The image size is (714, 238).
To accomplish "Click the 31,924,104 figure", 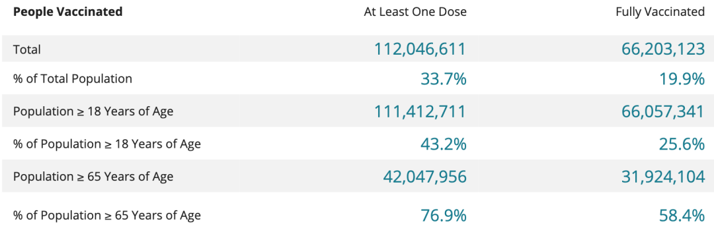I will [x=663, y=177].
